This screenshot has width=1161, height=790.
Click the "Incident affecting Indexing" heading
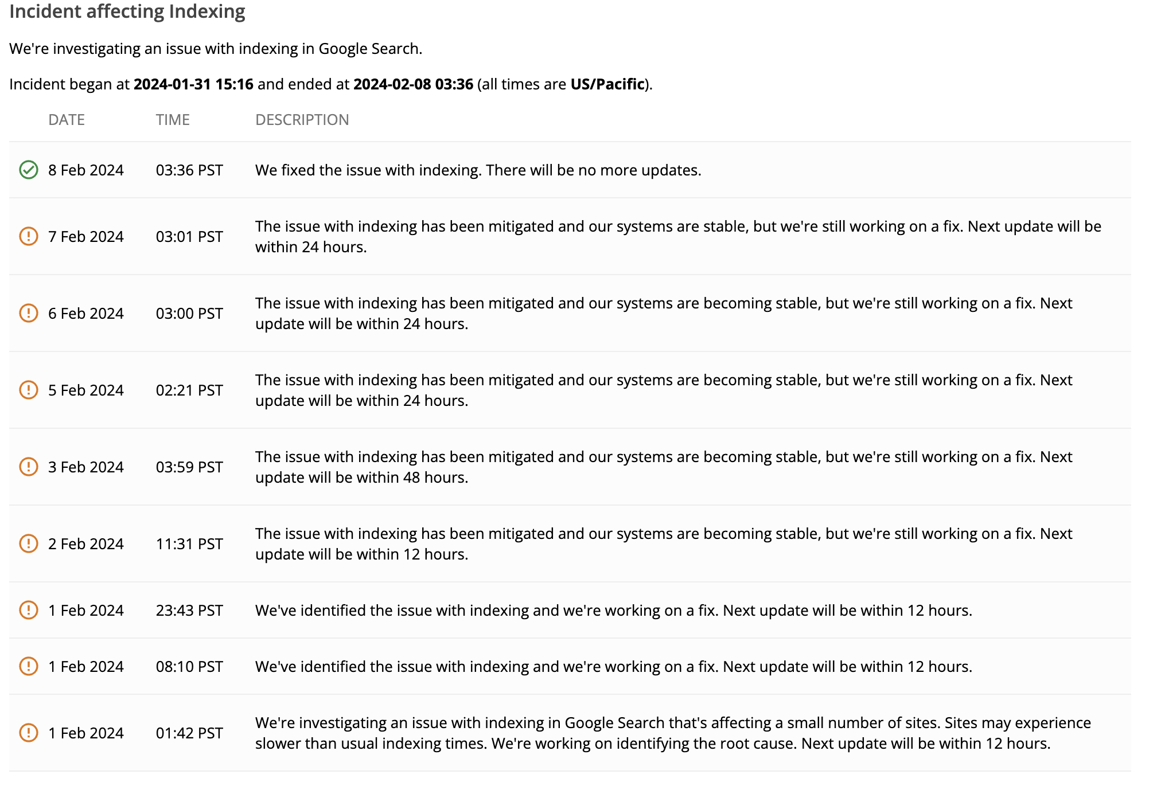[127, 11]
